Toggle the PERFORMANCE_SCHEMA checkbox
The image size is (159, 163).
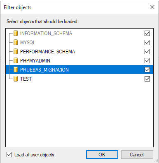147,51
